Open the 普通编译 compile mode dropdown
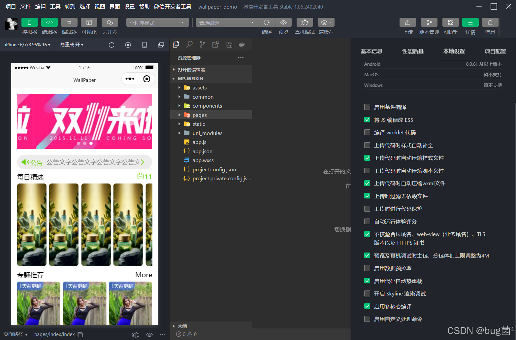 (x=227, y=22)
